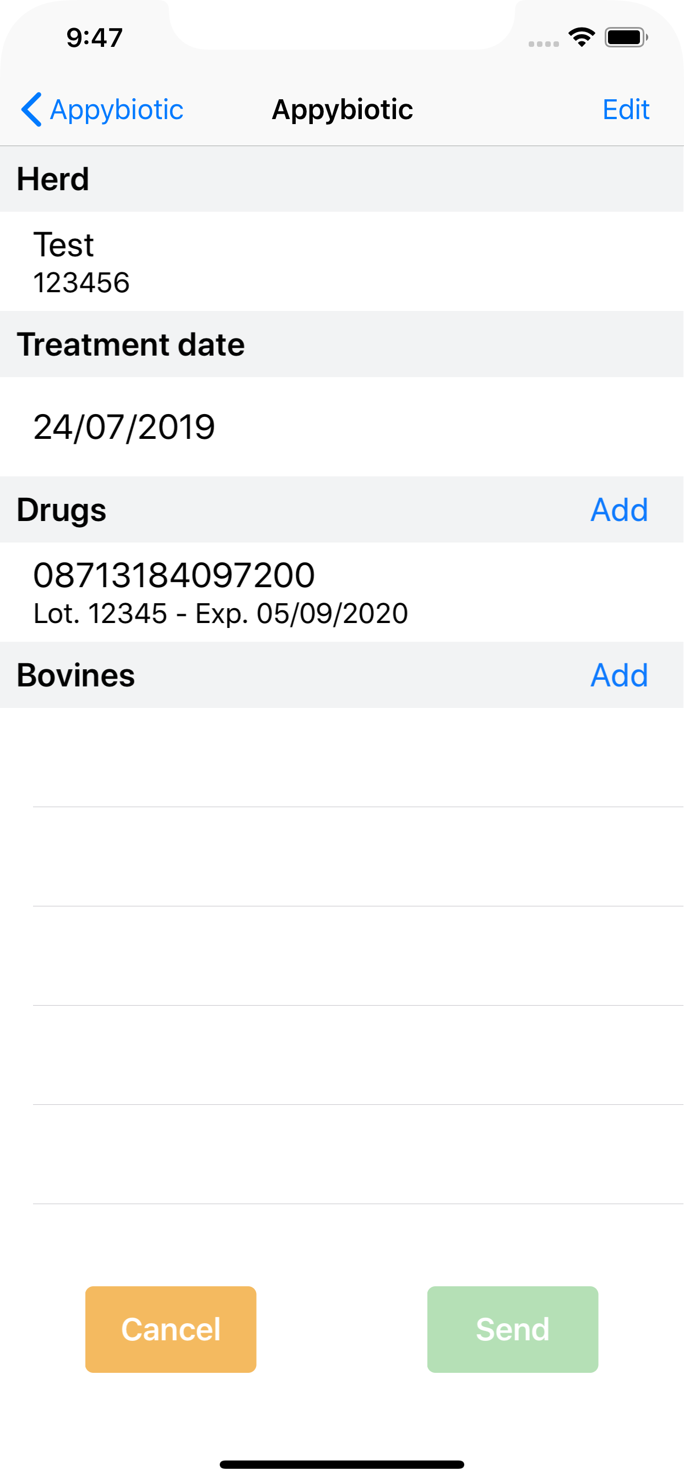This screenshot has width=684, height=1482.
Task: Tap the first empty bovine row
Action: [342, 758]
